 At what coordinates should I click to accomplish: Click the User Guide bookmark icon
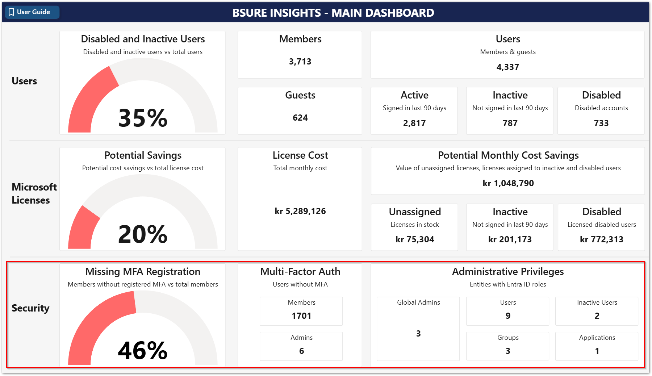point(11,12)
